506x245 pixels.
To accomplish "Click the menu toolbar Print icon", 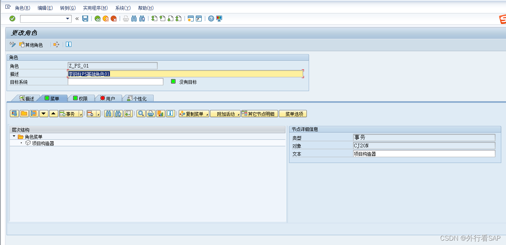I will point(151,114).
